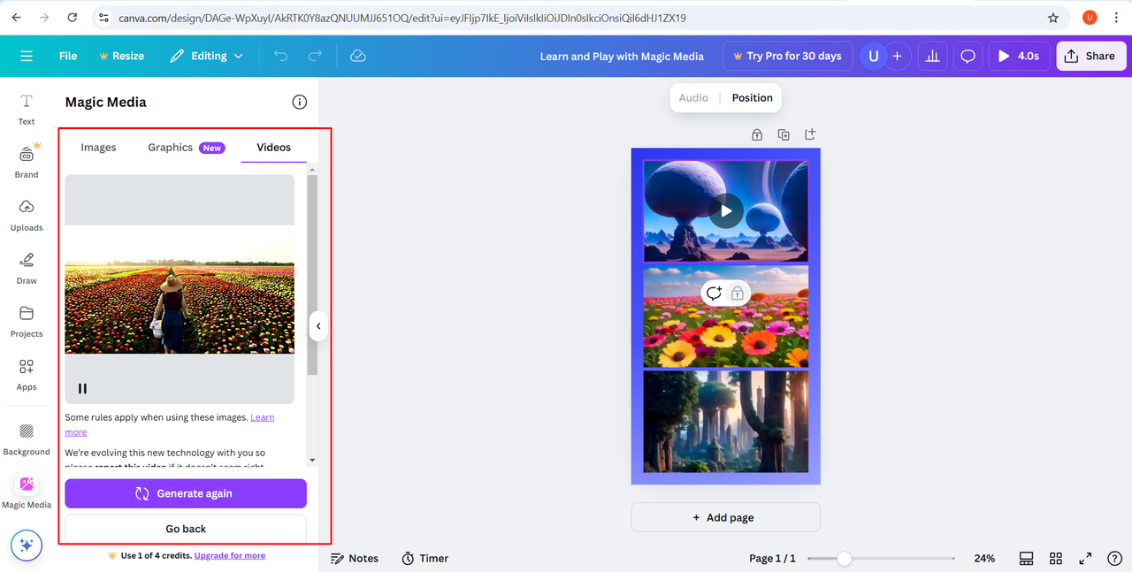Screen dimensions: 1132x572
Task: Collapse the side panel arrow
Action: click(318, 326)
